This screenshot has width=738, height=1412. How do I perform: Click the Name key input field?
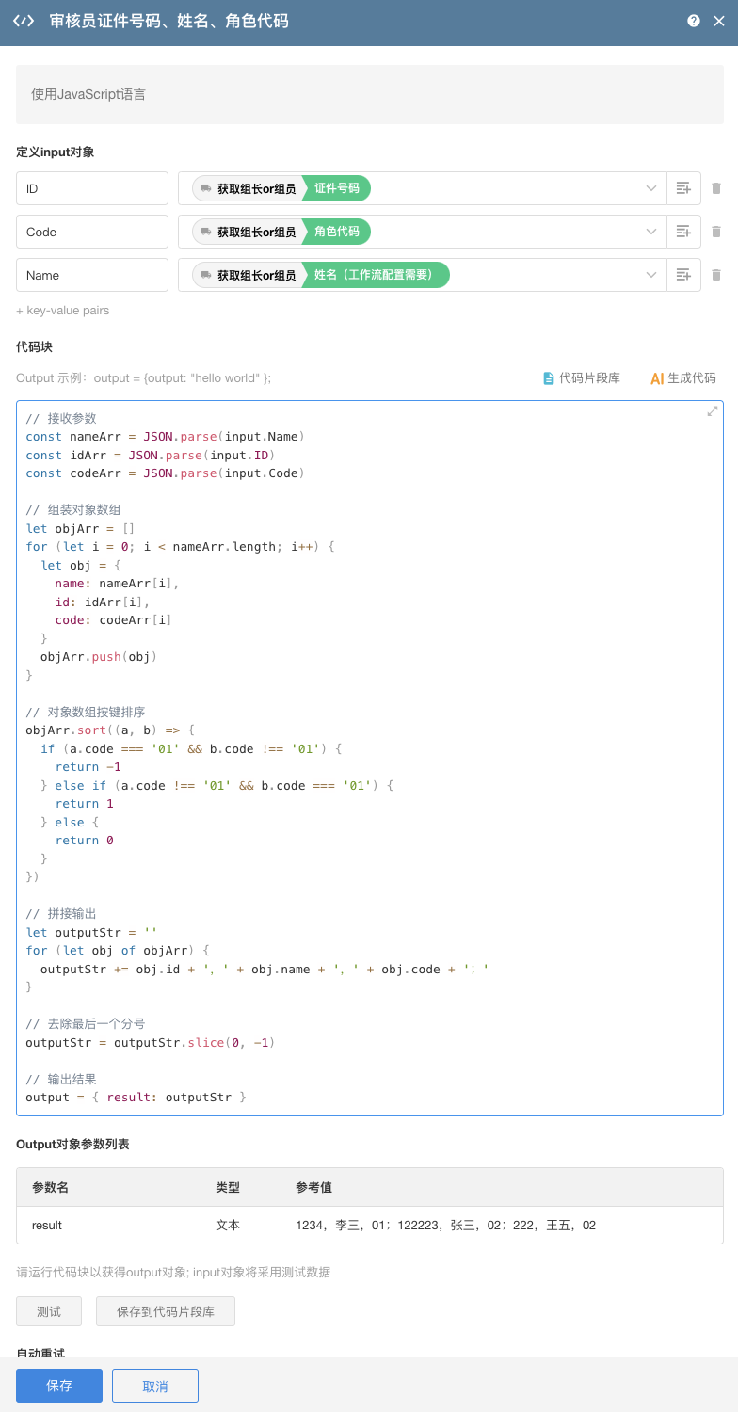click(x=92, y=275)
